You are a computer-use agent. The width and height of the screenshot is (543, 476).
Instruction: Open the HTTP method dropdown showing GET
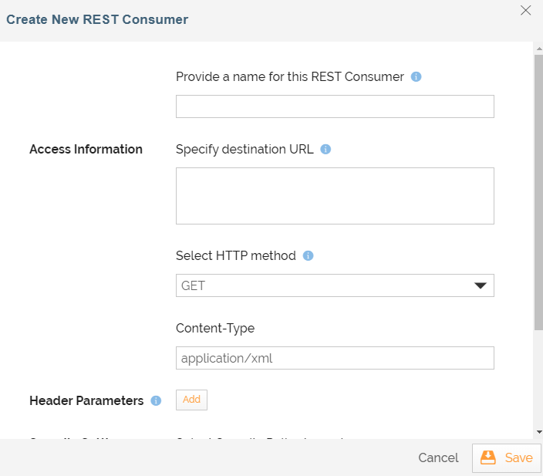[335, 285]
